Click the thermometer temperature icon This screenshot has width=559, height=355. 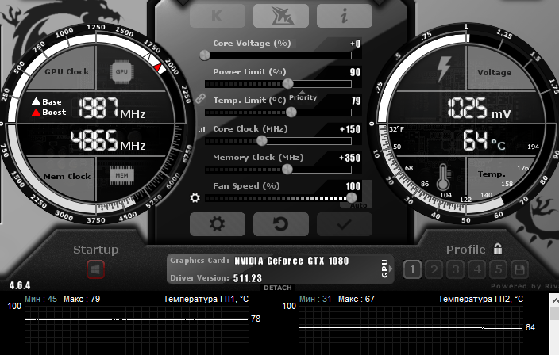tap(444, 177)
